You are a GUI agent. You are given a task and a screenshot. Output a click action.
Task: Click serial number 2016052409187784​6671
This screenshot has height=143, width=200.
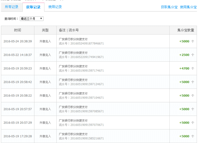point(87,43)
